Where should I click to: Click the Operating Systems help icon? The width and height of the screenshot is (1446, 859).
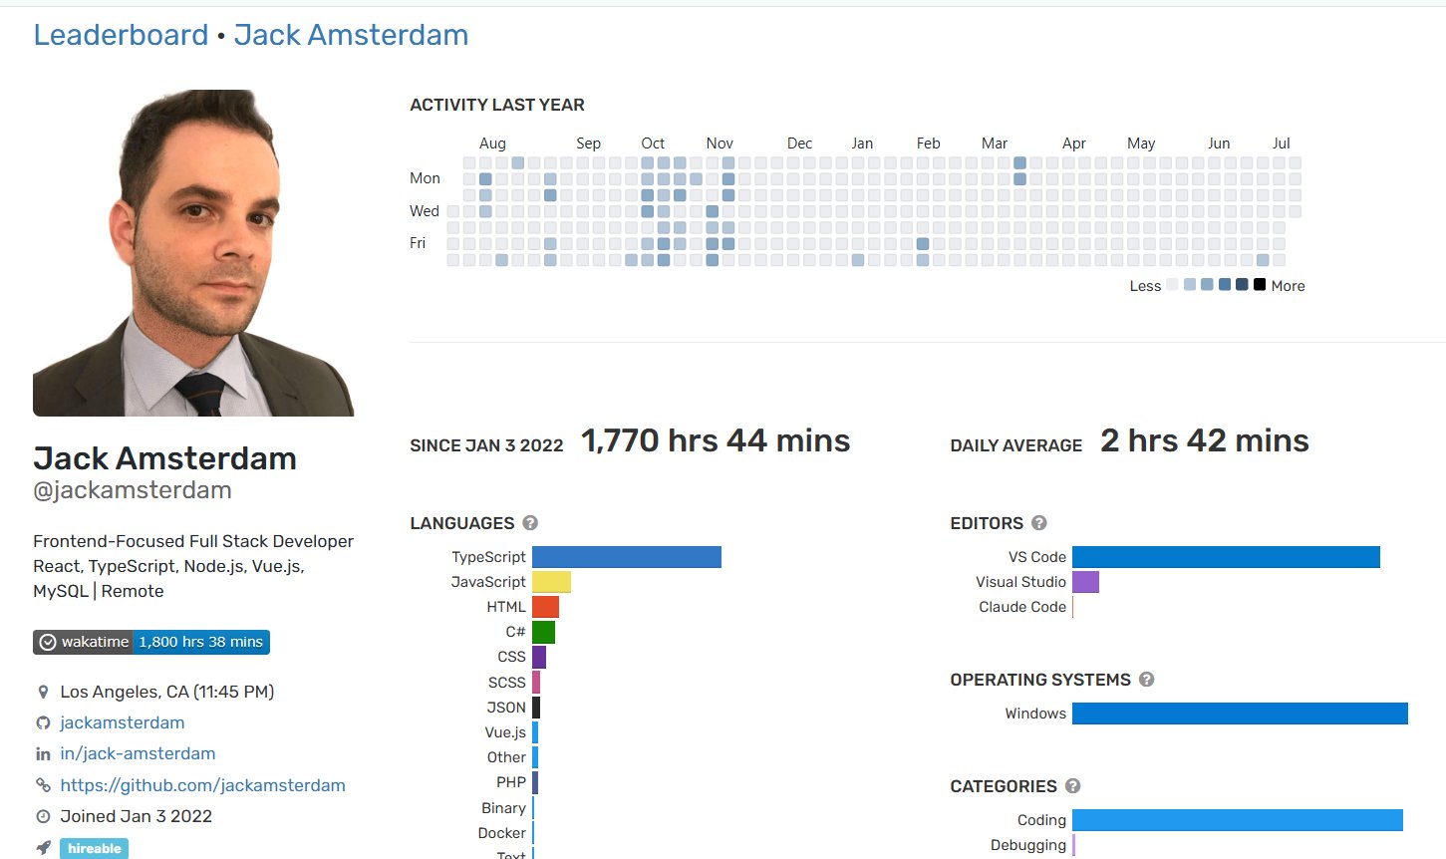[1146, 680]
